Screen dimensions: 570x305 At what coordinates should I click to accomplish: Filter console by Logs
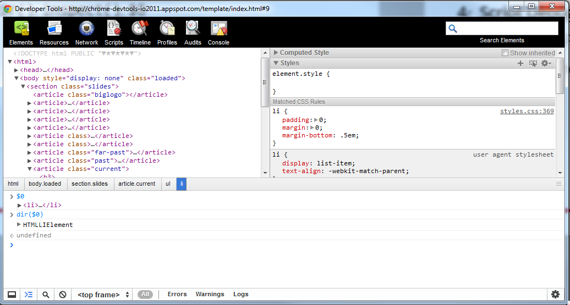(x=240, y=294)
